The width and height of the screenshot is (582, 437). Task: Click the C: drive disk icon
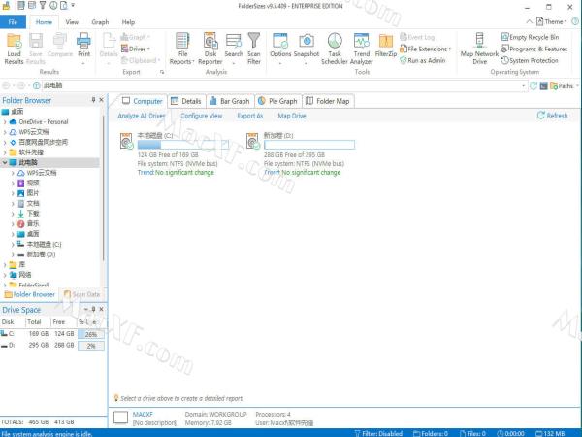click(126, 141)
